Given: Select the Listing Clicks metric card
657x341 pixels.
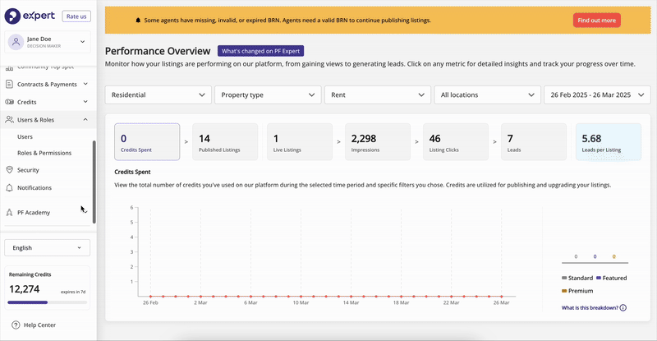Looking at the screenshot, I should [x=456, y=142].
